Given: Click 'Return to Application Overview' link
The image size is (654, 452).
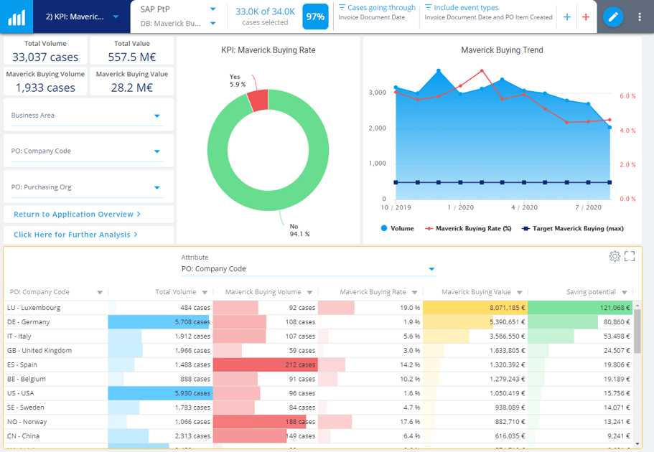Looking at the screenshot, I should coord(77,215).
